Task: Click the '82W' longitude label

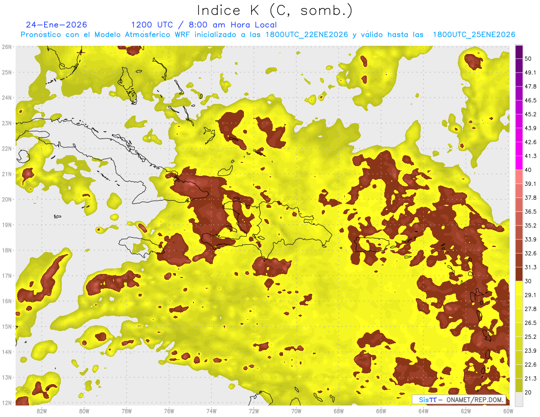Action: (41, 411)
